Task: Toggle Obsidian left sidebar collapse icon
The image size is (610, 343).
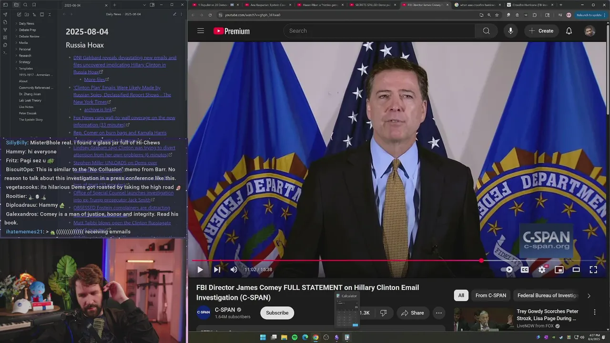Action: (x=5, y=5)
